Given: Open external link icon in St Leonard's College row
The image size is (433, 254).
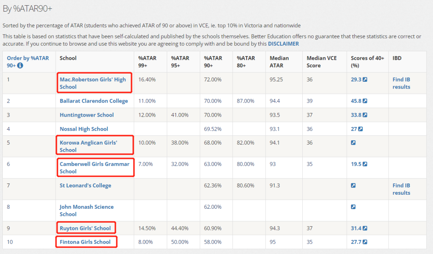Looking at the screenshot, I should click(x=353, y=185).
